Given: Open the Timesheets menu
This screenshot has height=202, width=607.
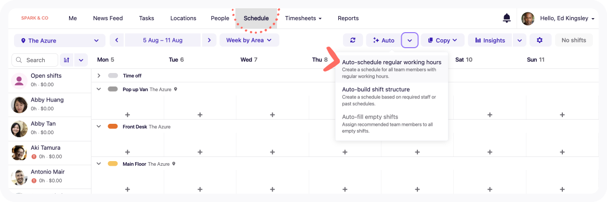Looking at the screenshot, I should pos(303,18).
